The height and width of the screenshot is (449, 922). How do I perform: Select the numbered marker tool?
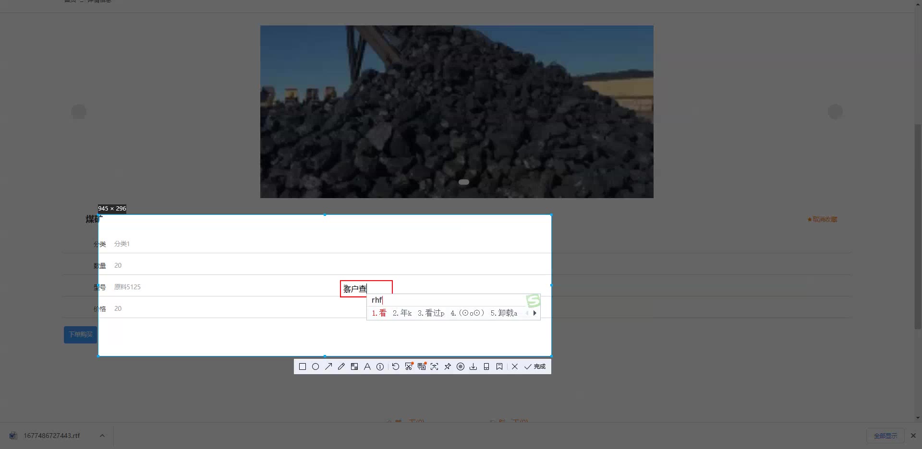[380, 366]
